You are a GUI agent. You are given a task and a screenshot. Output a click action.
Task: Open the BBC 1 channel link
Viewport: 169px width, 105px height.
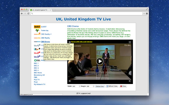coord(36,63)
